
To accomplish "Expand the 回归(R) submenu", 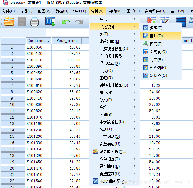I will coord(114,78).
